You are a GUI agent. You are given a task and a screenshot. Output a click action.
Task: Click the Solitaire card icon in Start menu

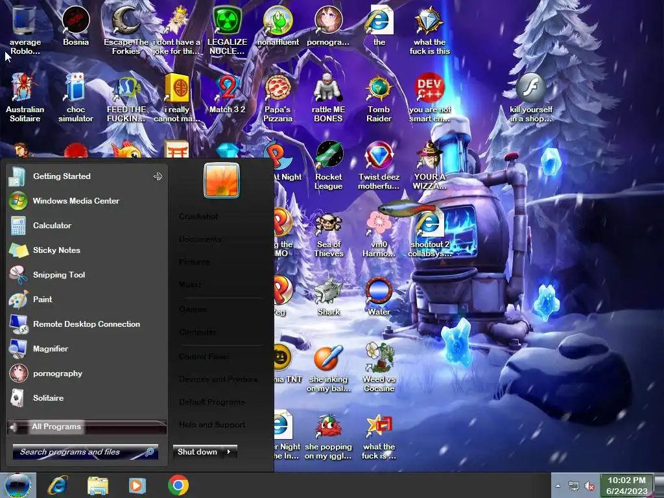(18, 398)
